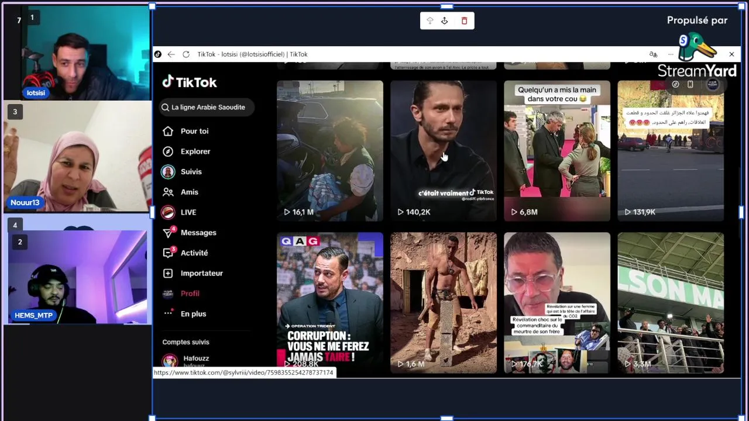Image resolution: width=749 pixels, height=421 pixels.
Task: Reload the TikTok page
Action: click(x=186, y=54)
